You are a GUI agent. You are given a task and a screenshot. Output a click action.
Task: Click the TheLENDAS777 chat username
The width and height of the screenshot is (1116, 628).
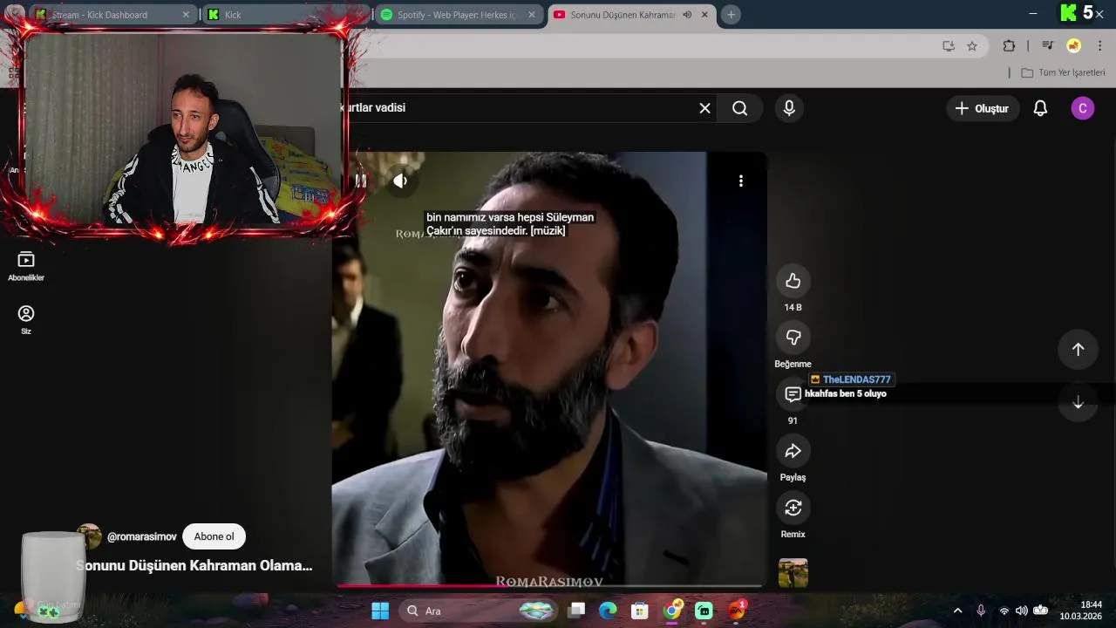pyautogui.click(x=856, y=379)
